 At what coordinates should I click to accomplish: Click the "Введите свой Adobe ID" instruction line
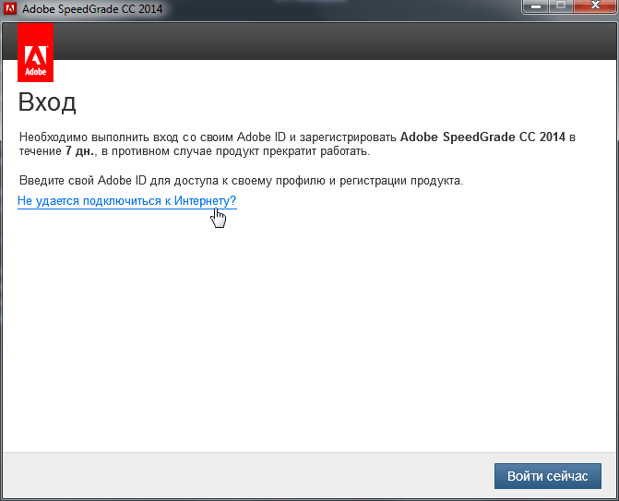click(241, 181)
